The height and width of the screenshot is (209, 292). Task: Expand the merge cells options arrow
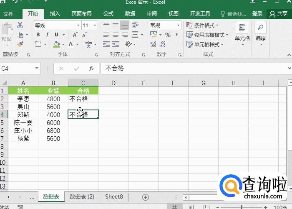(142, 35)
